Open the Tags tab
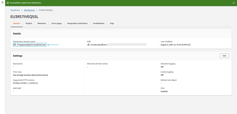Screen dimensions: 237x114 [x=112, y=23]
